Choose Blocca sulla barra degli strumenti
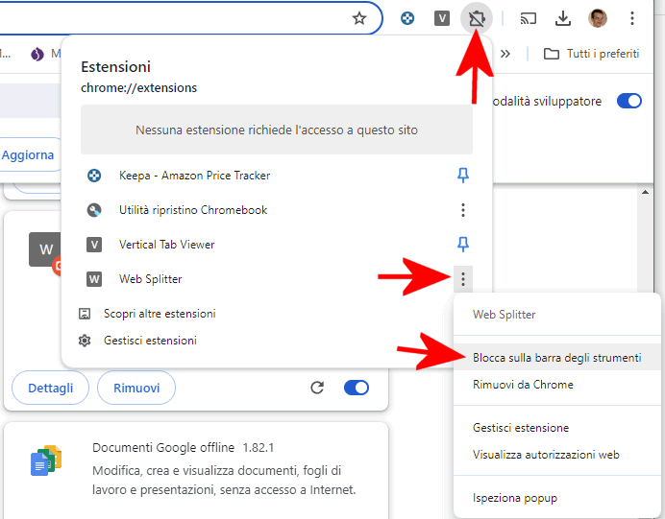This screenshot has width=665, height=519. pyautogui.click(x=556, y=358)
